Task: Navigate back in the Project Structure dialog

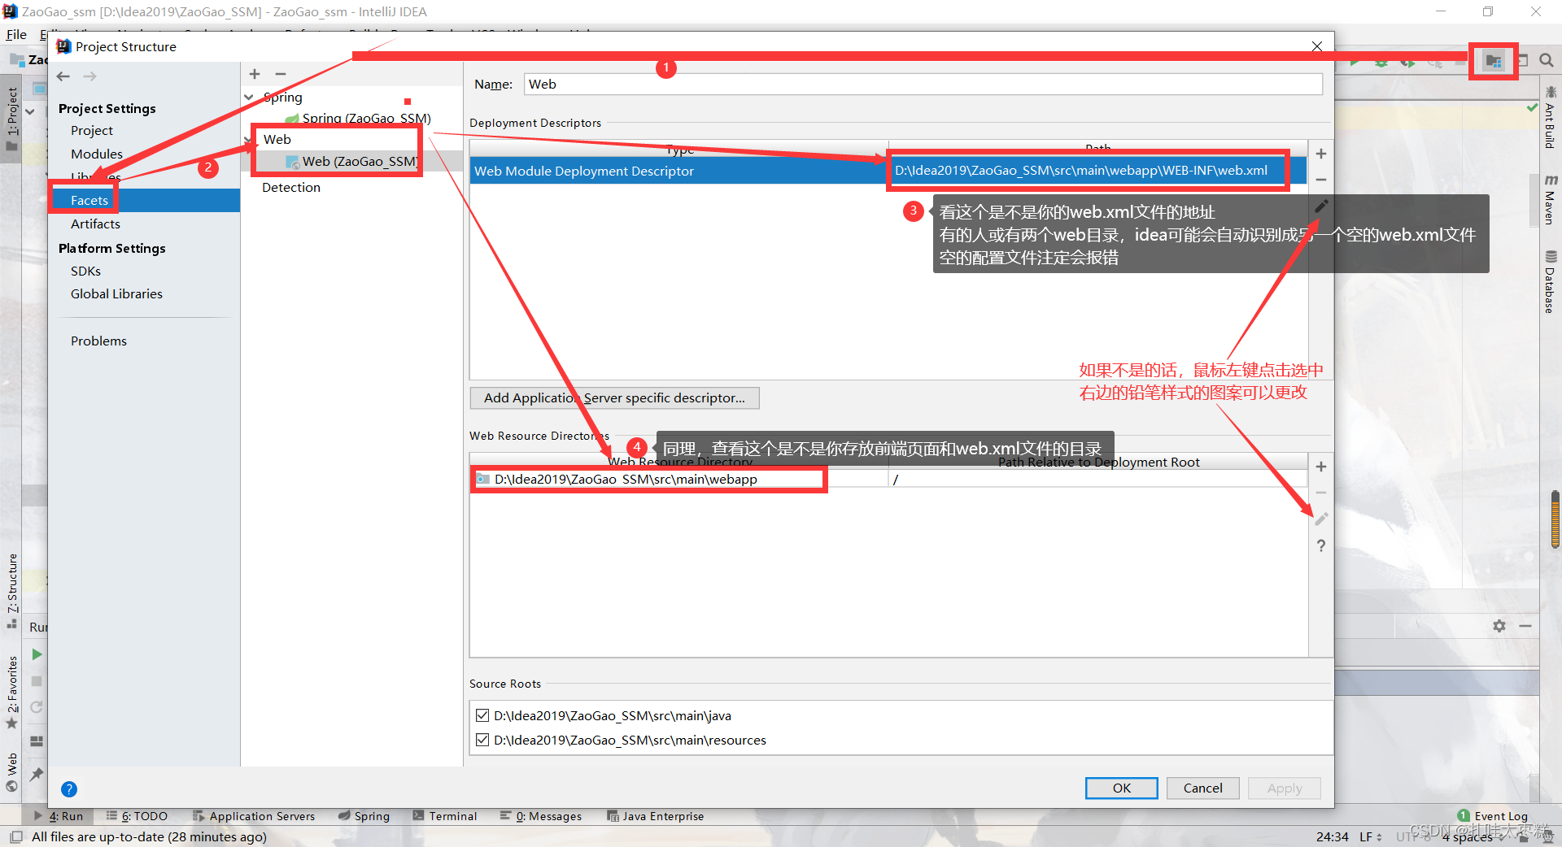Action: coord(63,76)
